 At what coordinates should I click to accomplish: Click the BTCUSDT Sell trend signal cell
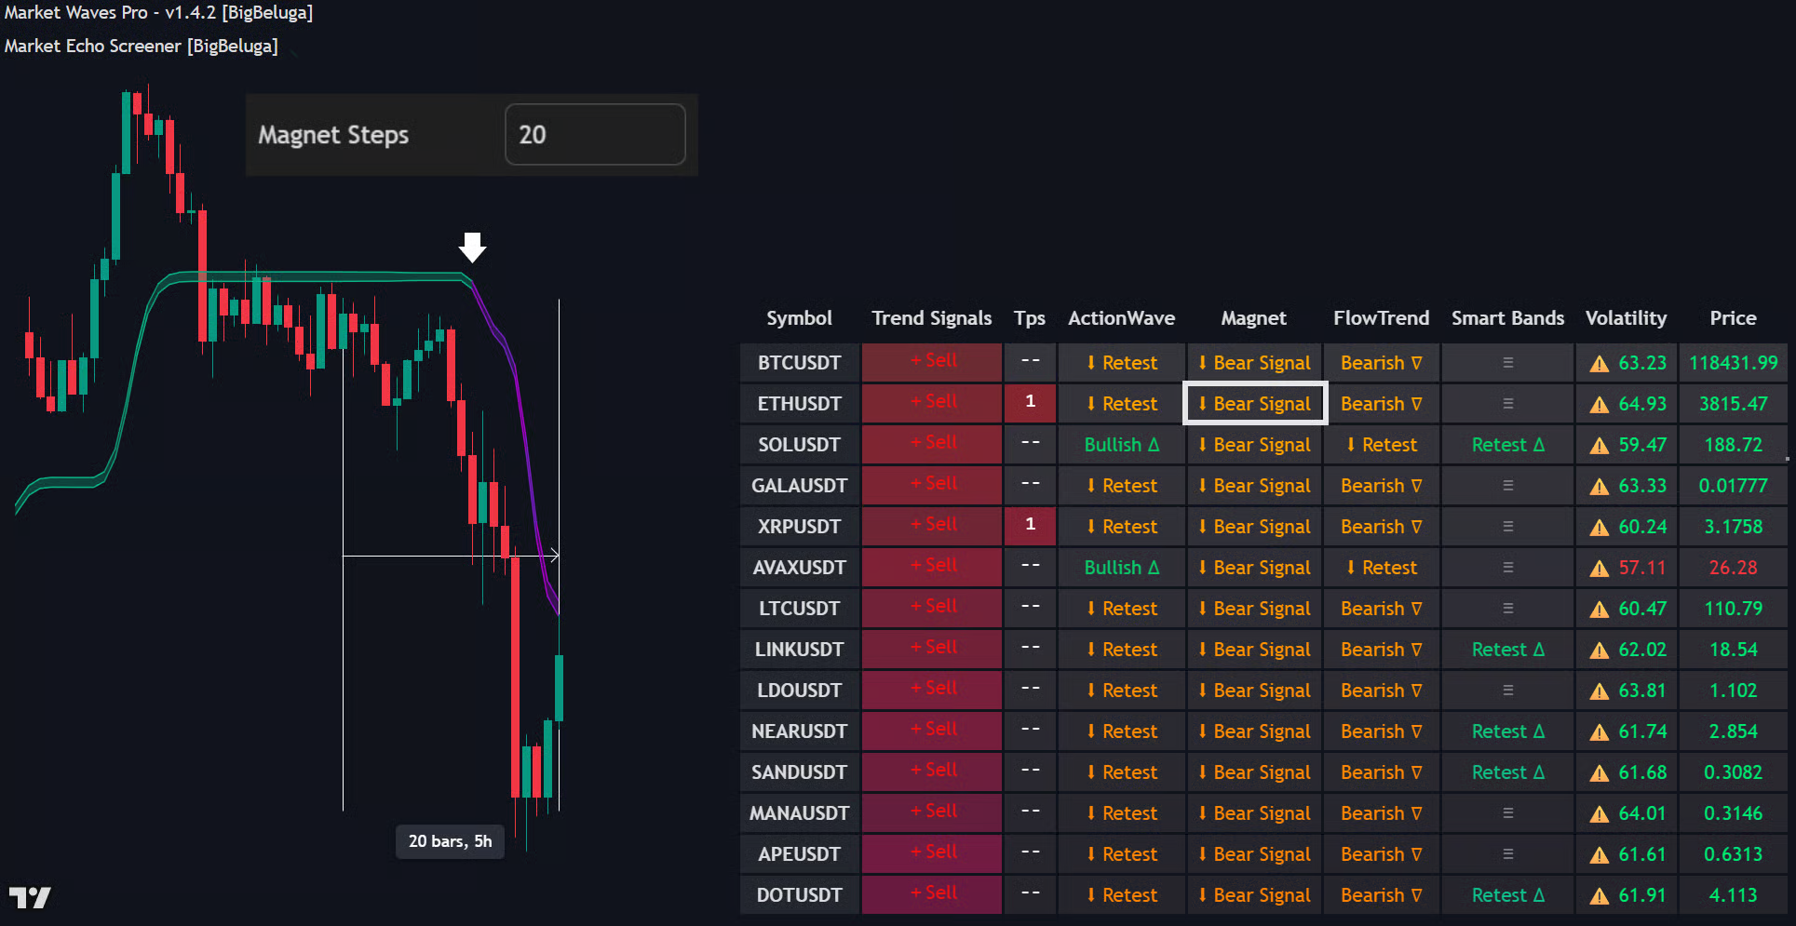click(x=932, y=362)
